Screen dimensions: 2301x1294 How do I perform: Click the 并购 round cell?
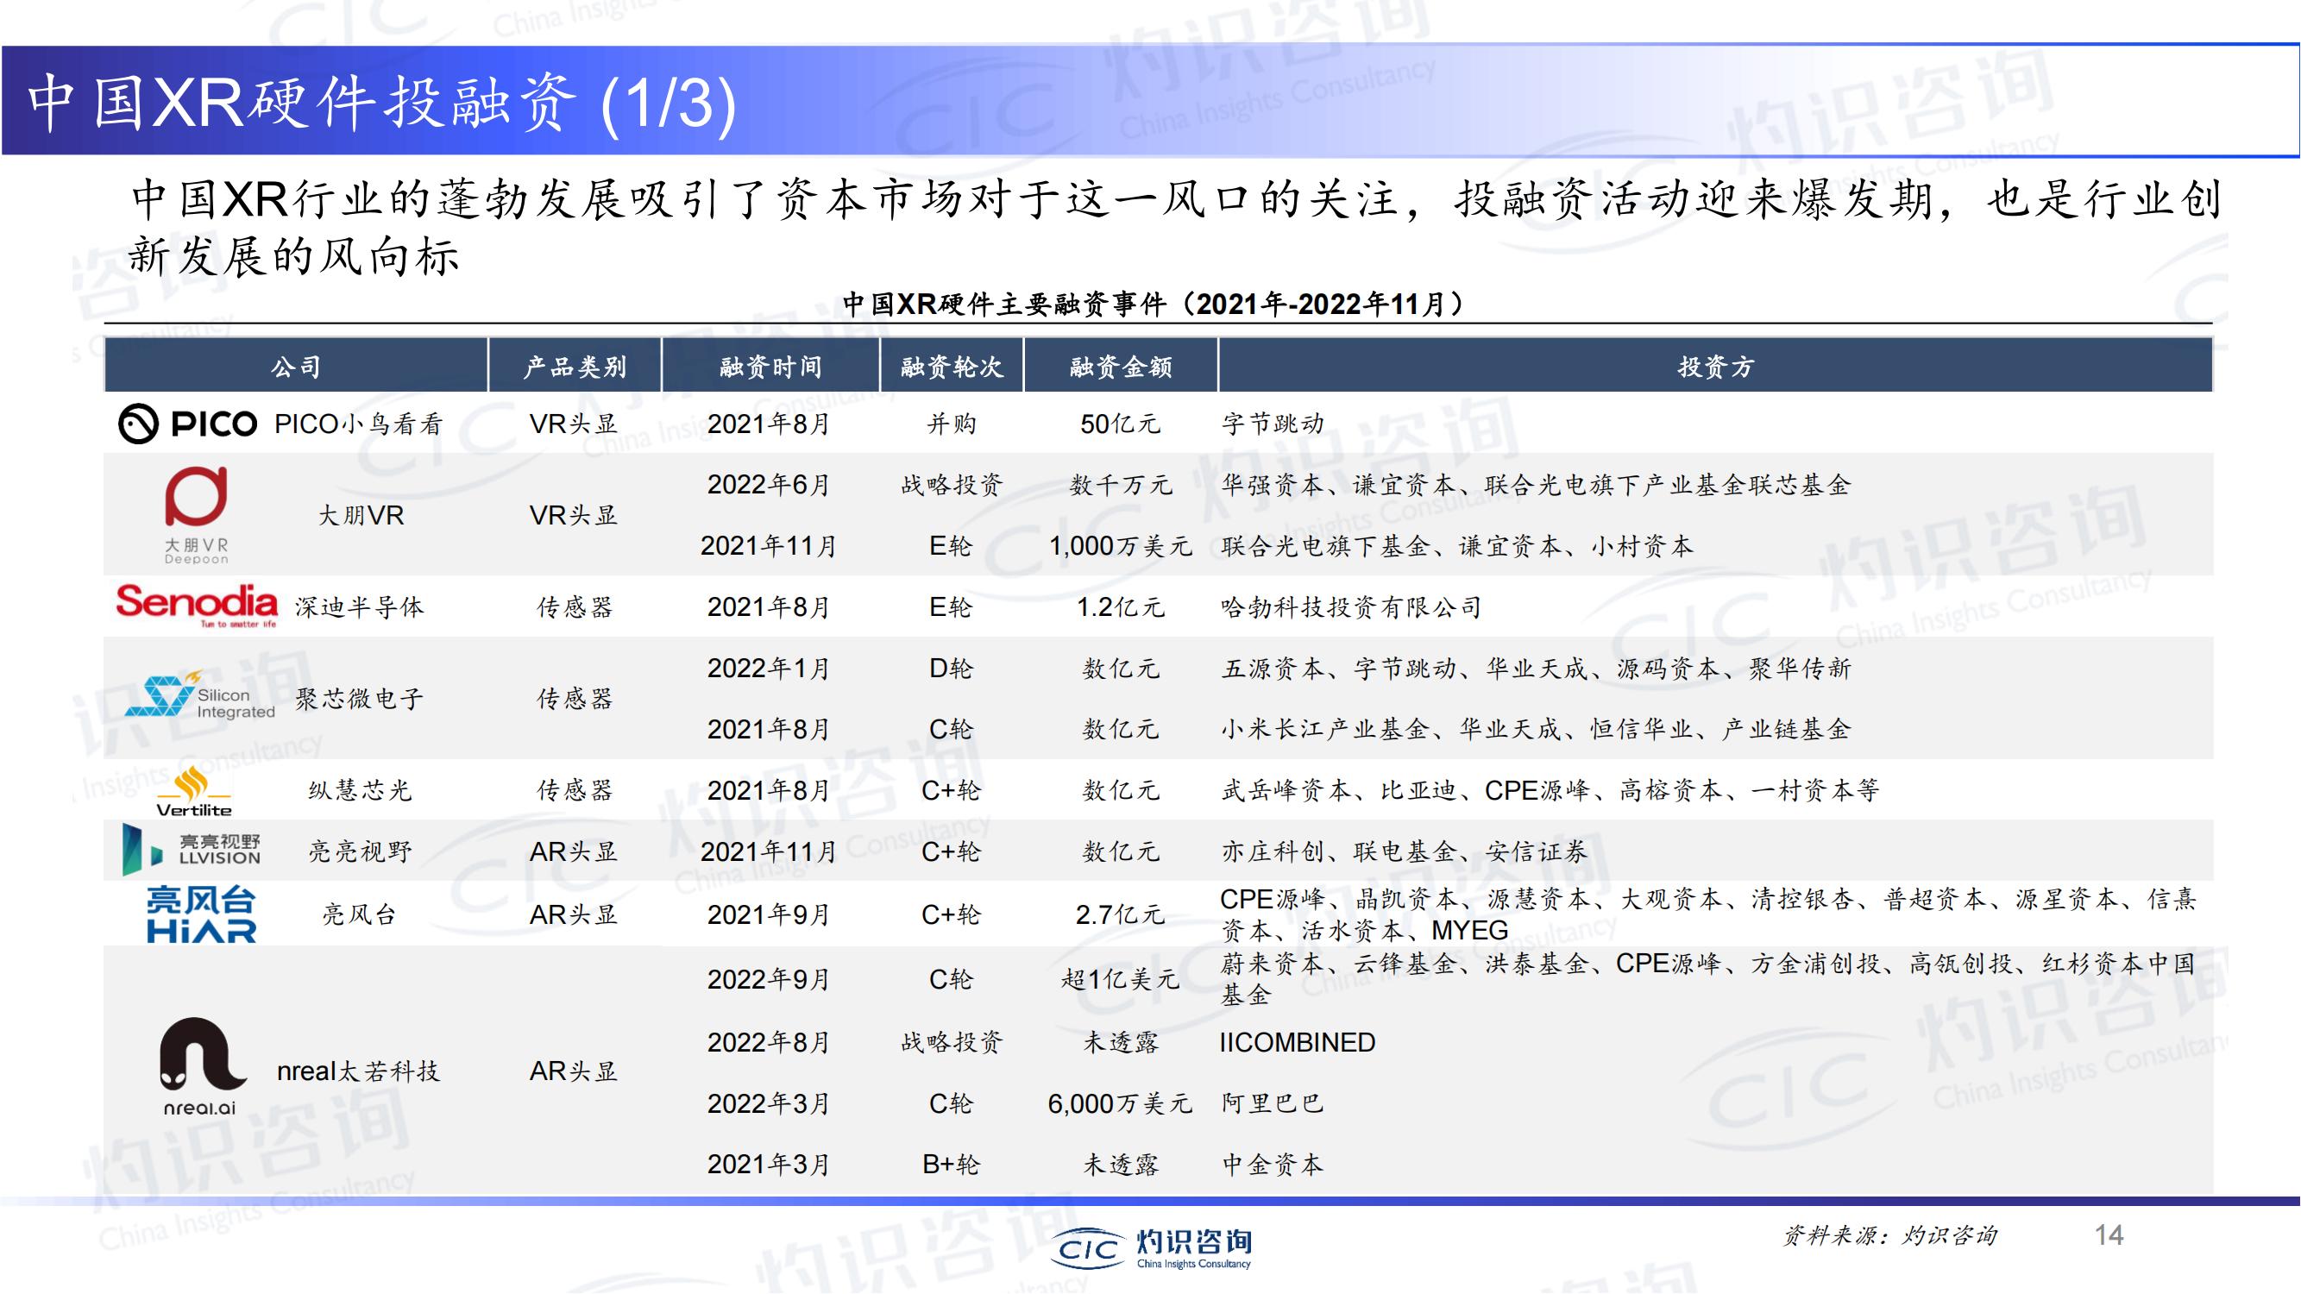click(x=952, y=424)
